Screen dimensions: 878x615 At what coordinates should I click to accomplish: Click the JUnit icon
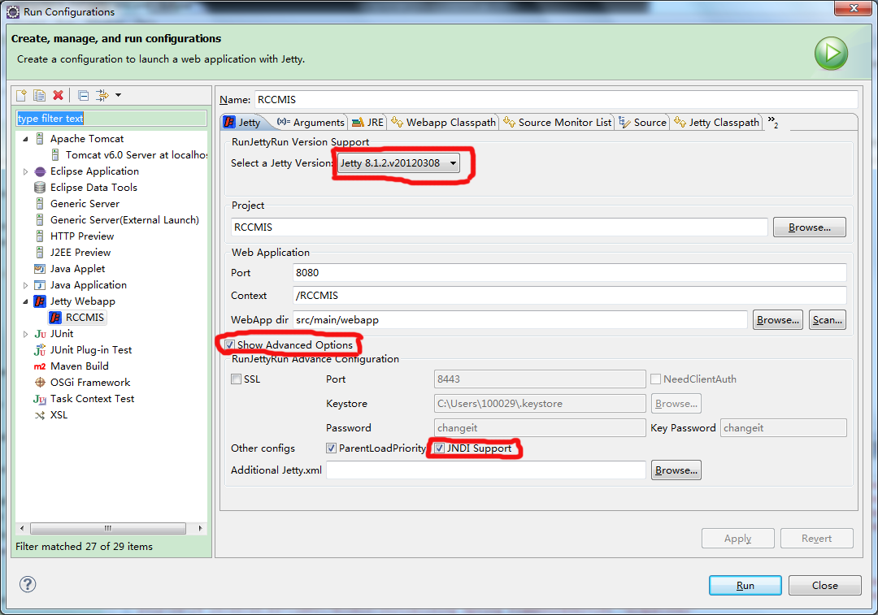[x=40, y=334]
